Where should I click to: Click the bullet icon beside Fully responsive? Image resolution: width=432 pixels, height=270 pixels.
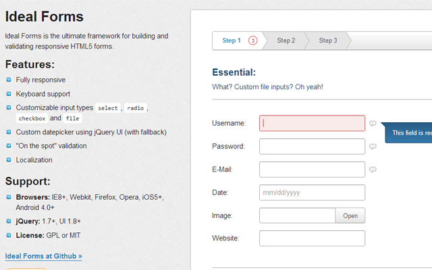(x=9, y=80)
